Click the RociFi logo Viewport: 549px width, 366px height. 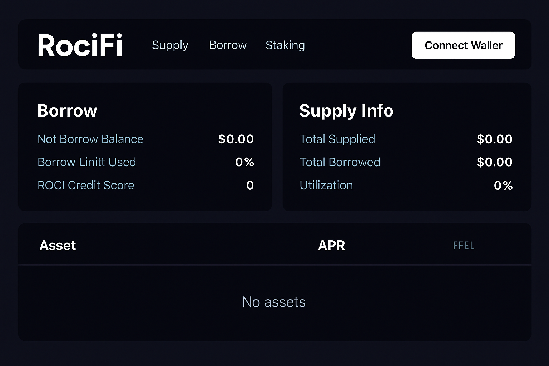(80, 45)
